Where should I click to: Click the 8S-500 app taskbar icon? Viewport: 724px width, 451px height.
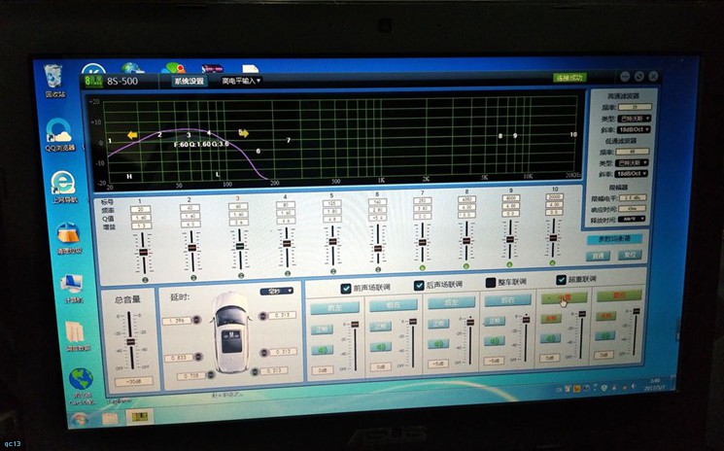pos(140,417)
